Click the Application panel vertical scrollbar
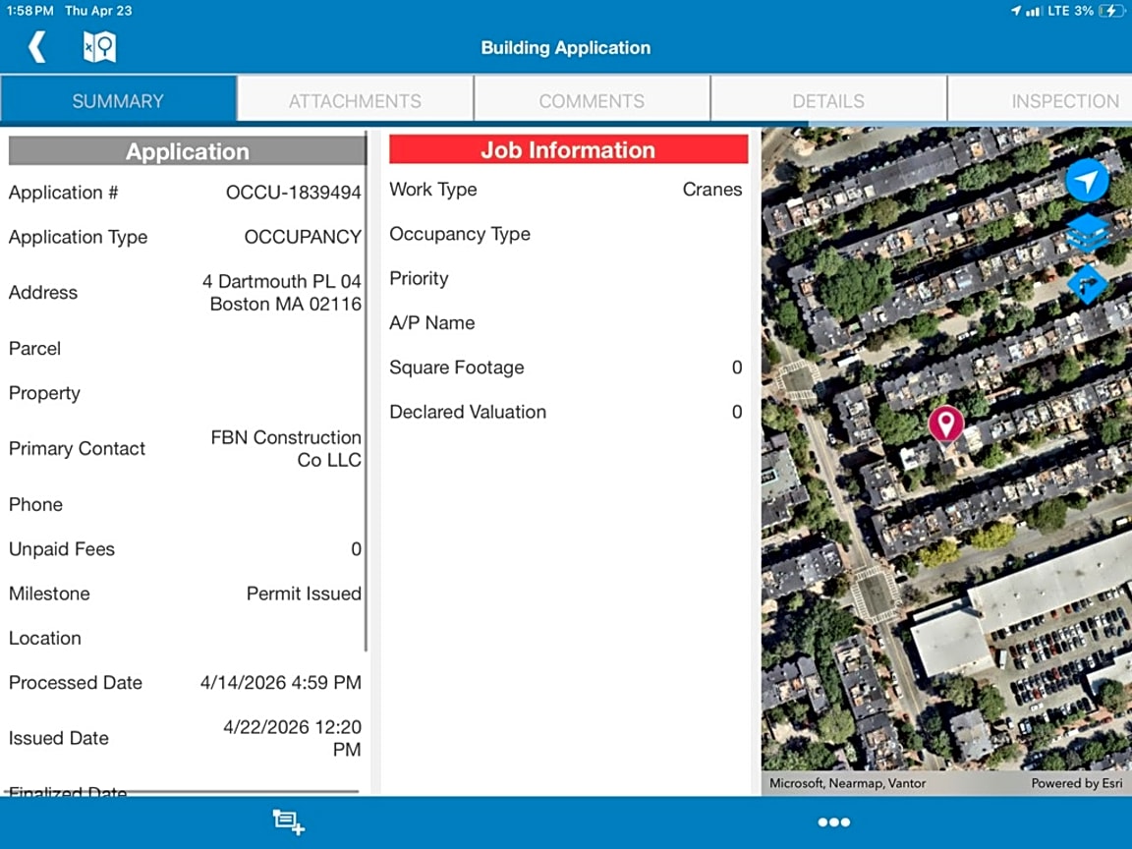The height and width of the screenshot is (849, 1132). (366, 393)
